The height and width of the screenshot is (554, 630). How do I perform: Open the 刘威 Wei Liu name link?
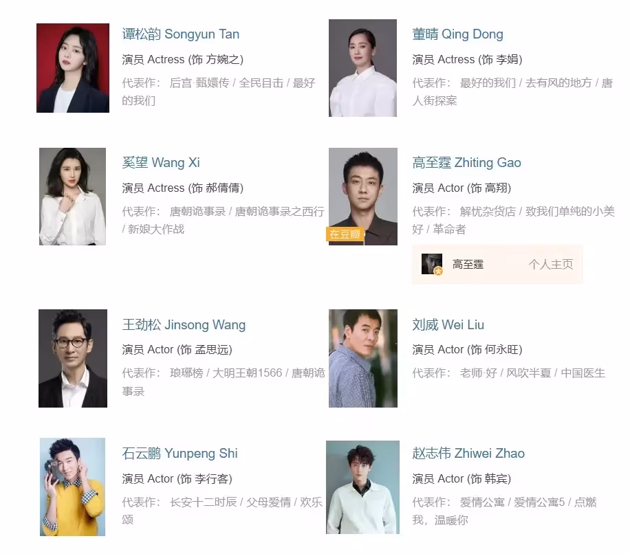(x=448, y=324)
